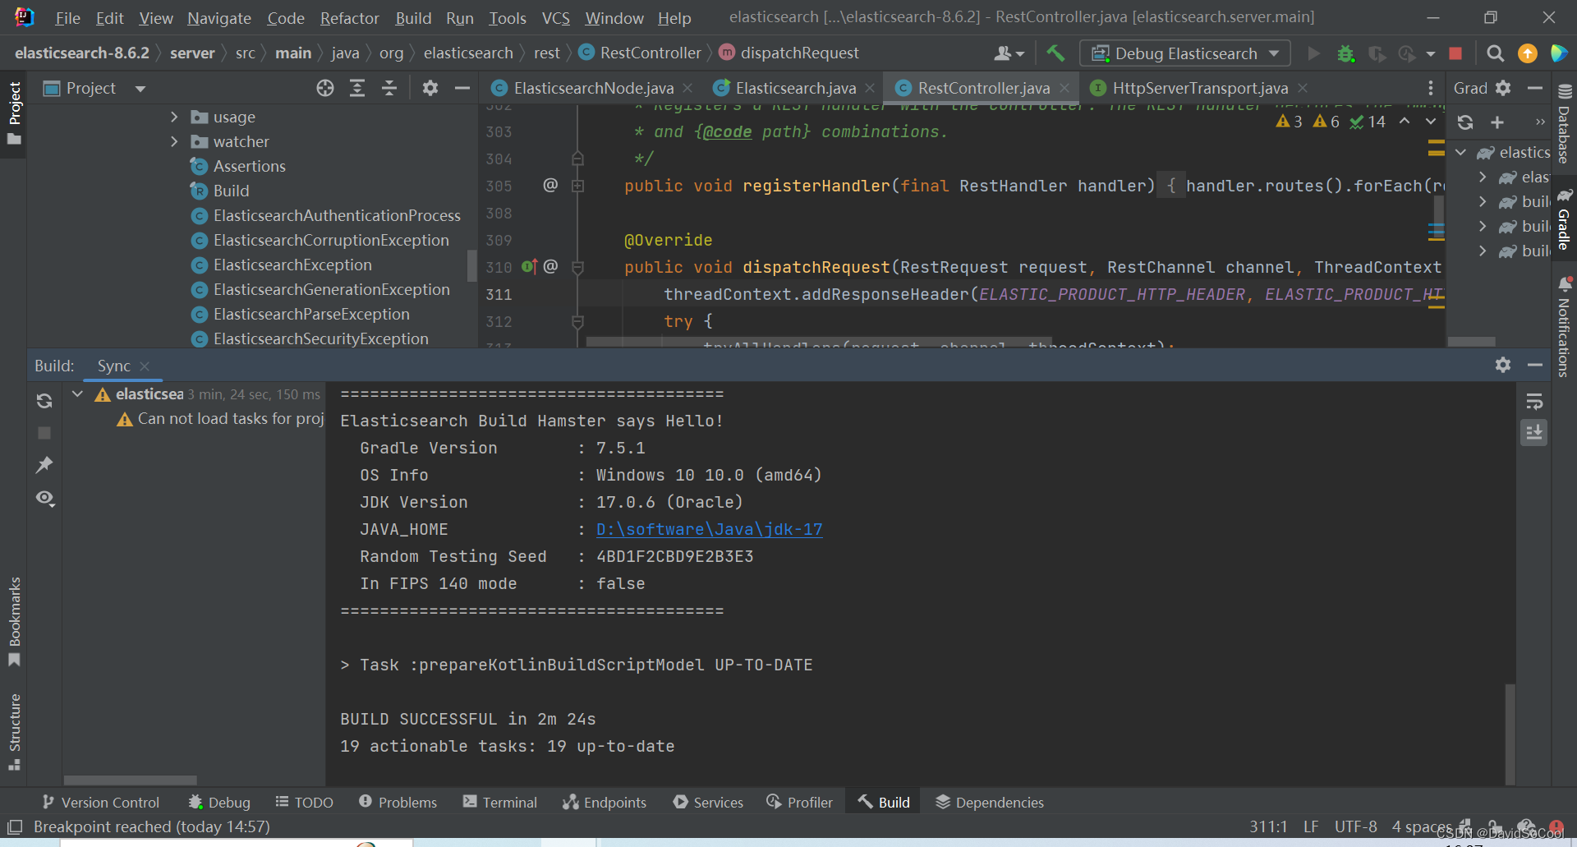Open the Database side tool window
Screen dimensions: 1577x847
click(1564, 125)
